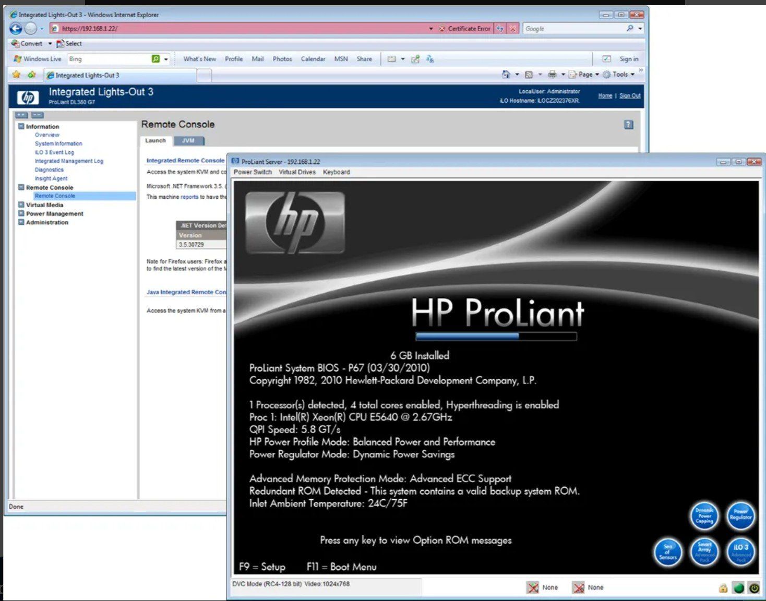Click the green health LED in status bar

[x=738, y=588]
